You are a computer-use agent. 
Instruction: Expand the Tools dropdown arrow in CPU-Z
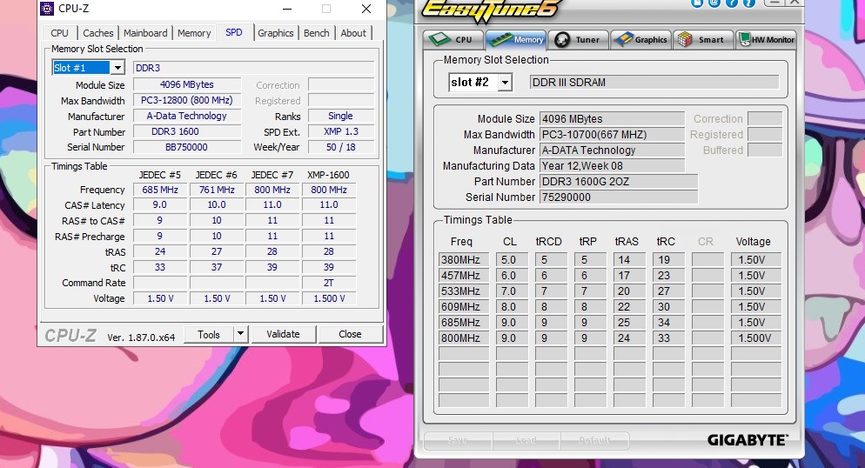(x=240, y=334)
